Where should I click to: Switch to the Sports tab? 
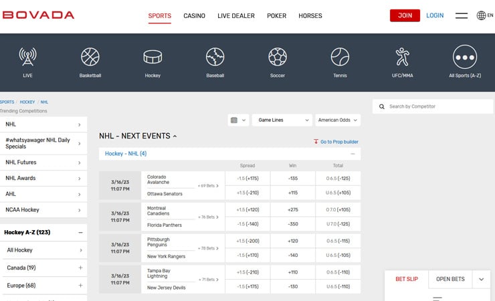[160, 16]
